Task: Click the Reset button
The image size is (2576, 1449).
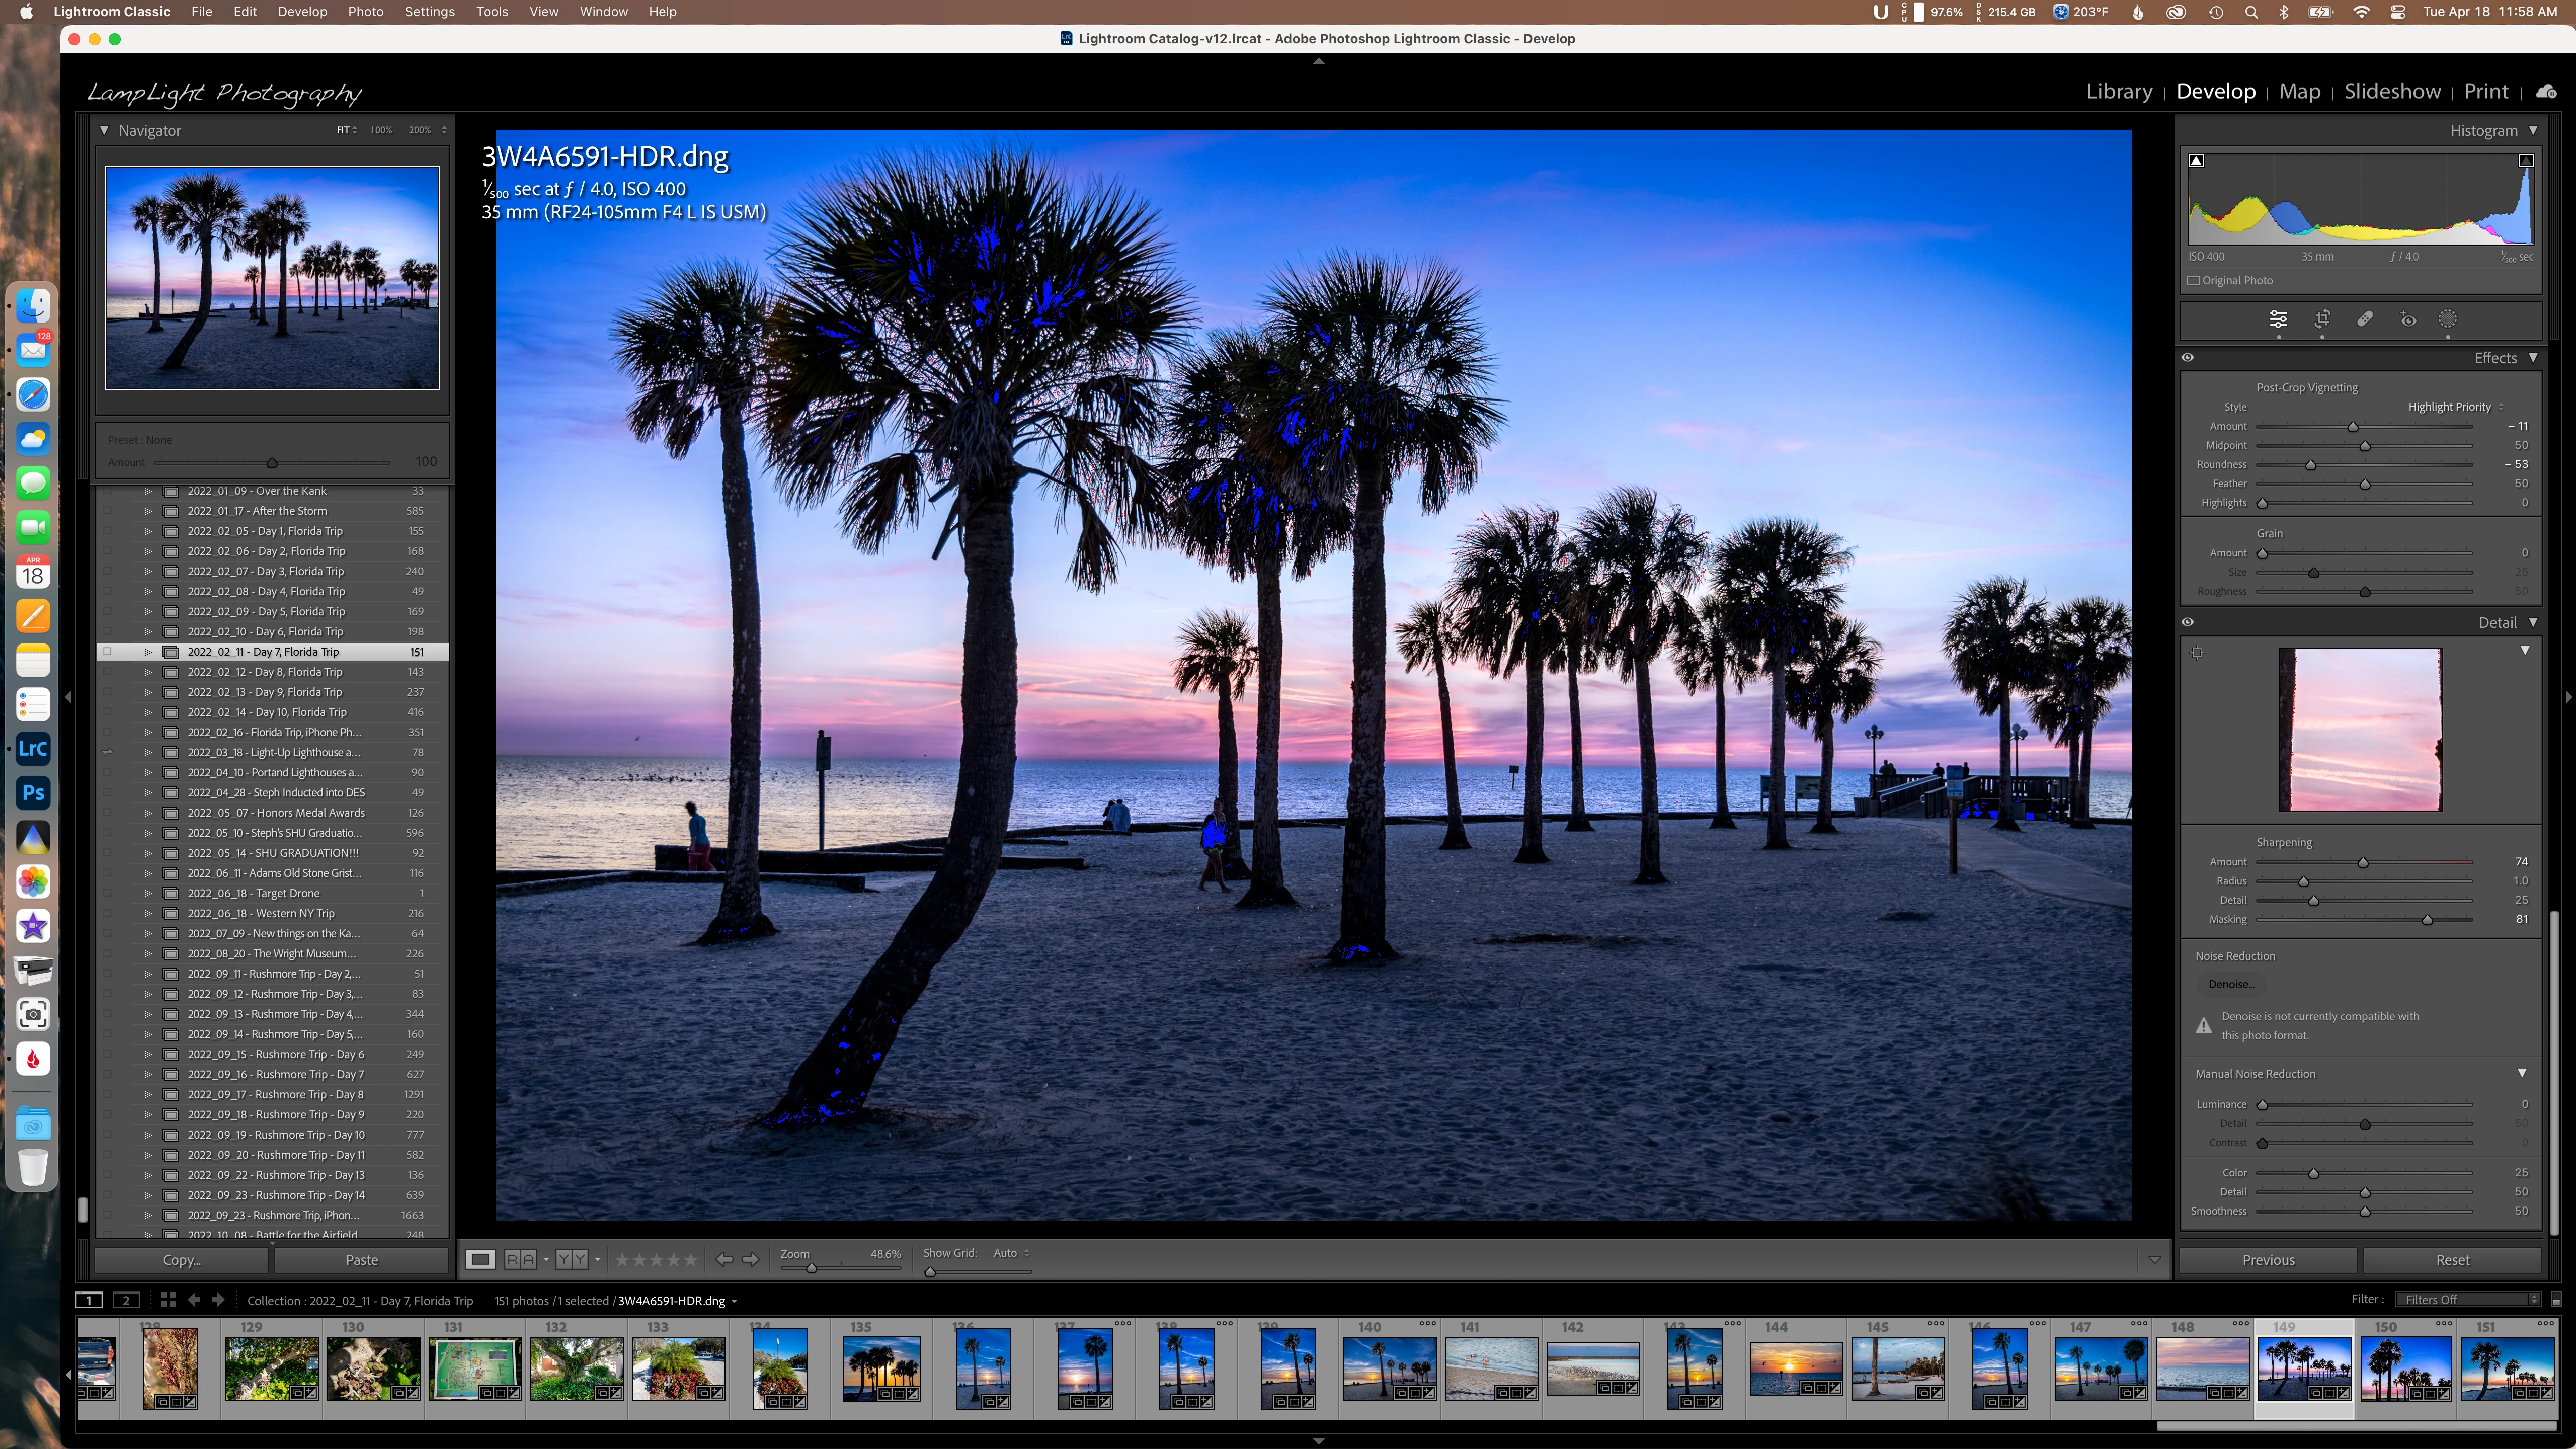Action: pyautogui.click(x=2452, y=1260)
